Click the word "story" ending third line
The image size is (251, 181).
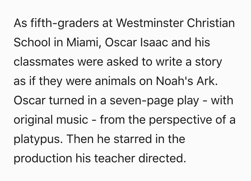[x=208, y=62]
